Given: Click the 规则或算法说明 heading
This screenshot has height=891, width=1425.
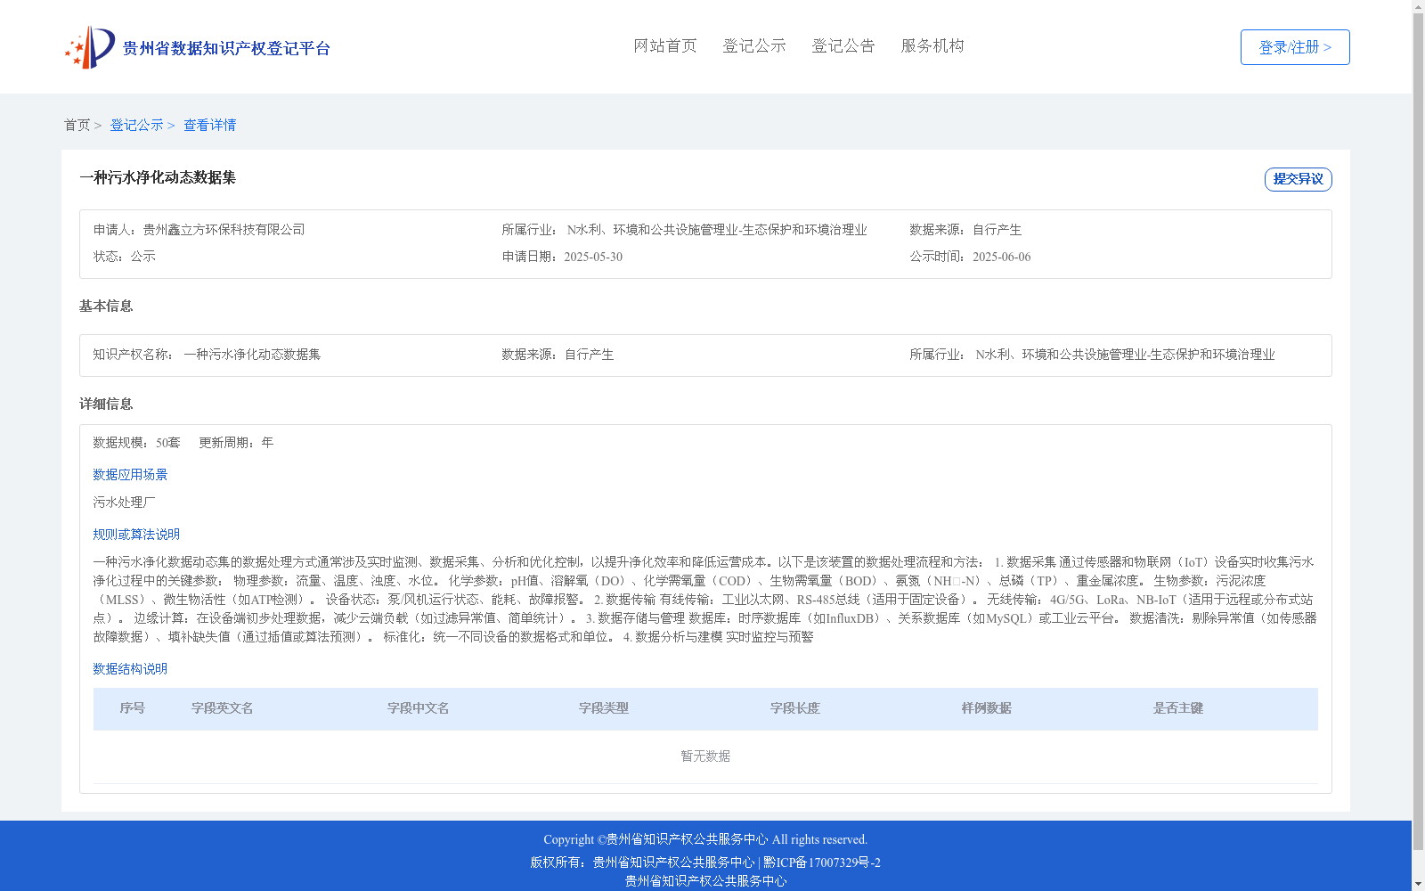Looking at the screenshot, I should click(x=136, y=535).
